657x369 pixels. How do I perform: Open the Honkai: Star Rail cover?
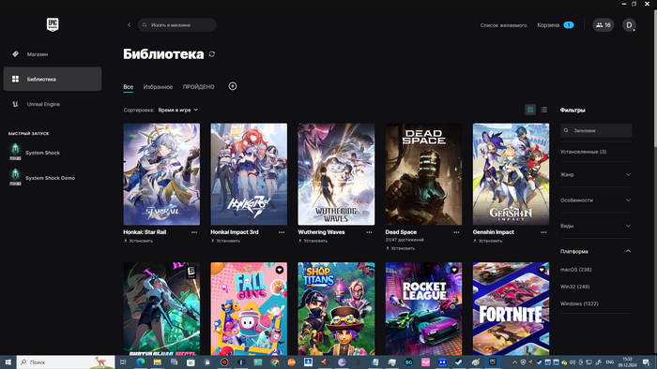161,174
